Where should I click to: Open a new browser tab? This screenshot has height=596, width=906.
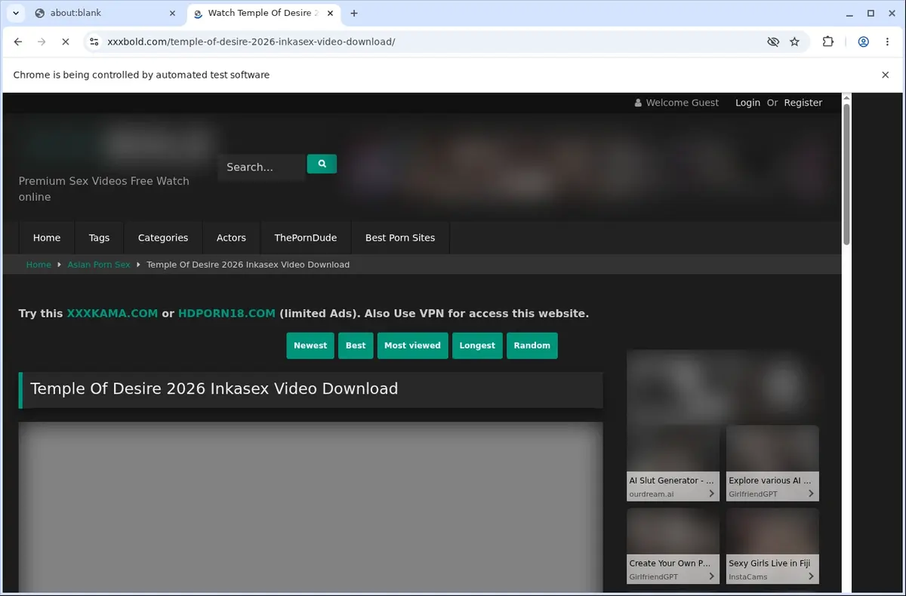(x=354, y=13)
